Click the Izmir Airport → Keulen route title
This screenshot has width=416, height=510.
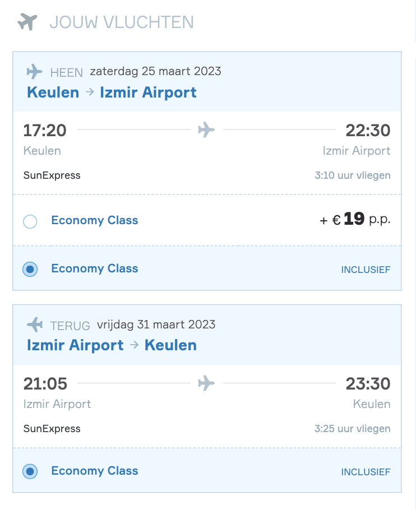pos(112,345)
